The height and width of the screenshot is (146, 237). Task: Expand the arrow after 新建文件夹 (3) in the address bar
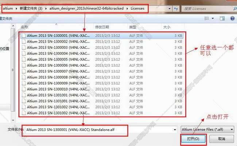(x=46, y=8)
